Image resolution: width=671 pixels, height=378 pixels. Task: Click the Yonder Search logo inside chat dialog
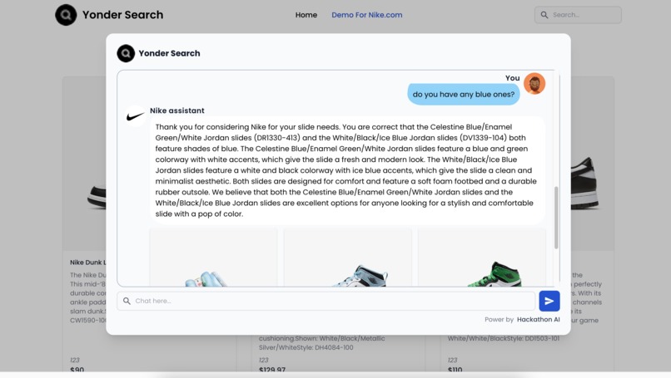click(126, 53)
